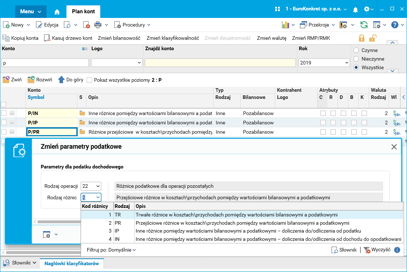Viewport: 407px width, 272px height.
Task: Click the bar chart icon
Action: pyautogui.click(x=286, y=25)
